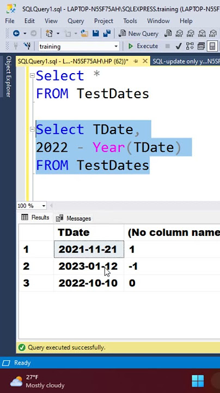Screen dimensions: 220x393
Task: Click the Display Estimated Execution Plan icon
Action: pyautogui.click(x=190, y=46)
